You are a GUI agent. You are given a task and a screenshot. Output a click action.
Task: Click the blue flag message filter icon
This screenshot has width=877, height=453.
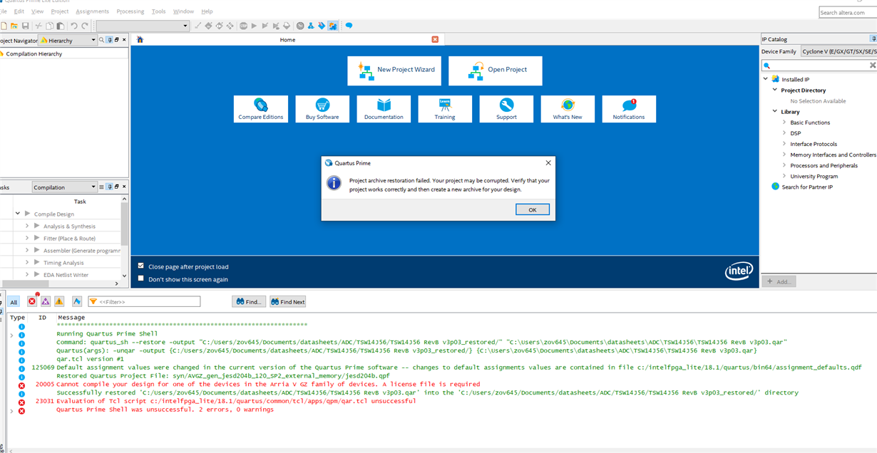(x=76, y=302)
